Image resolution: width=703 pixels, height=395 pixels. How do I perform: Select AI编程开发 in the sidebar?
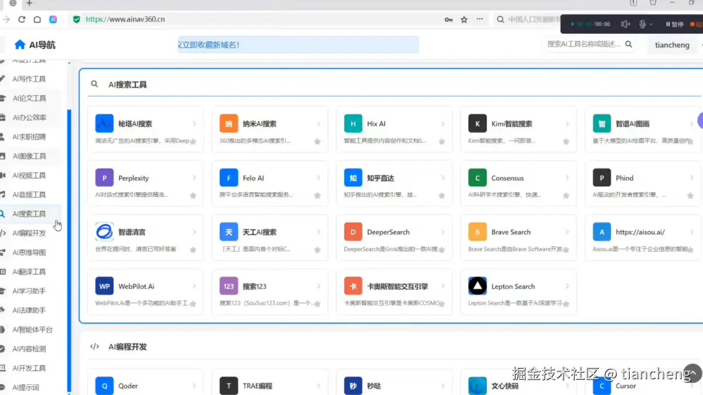[x=29, y=233]
